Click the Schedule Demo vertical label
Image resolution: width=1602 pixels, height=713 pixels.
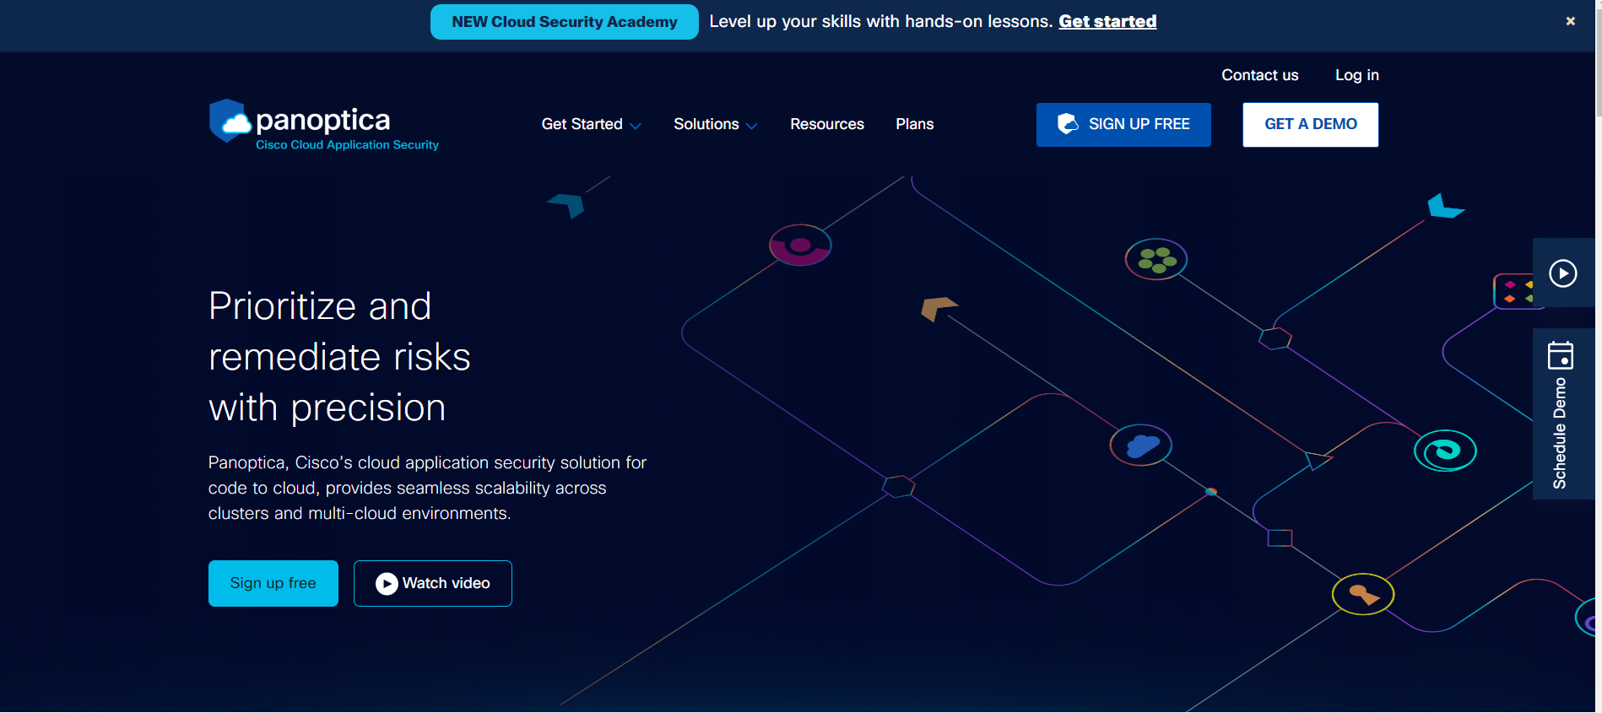[x=1560, y=433]
